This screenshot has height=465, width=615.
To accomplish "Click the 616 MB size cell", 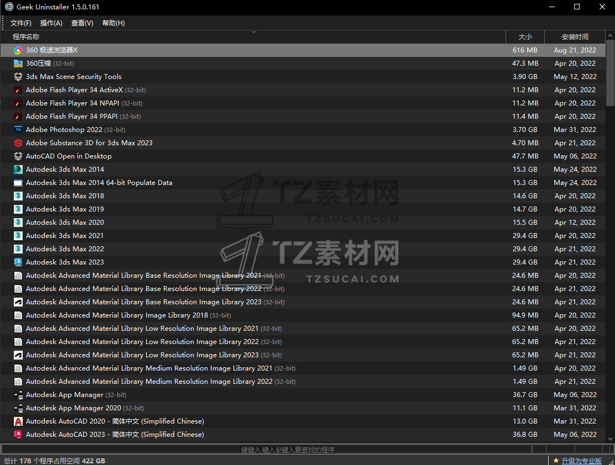I will pos(525,50).
